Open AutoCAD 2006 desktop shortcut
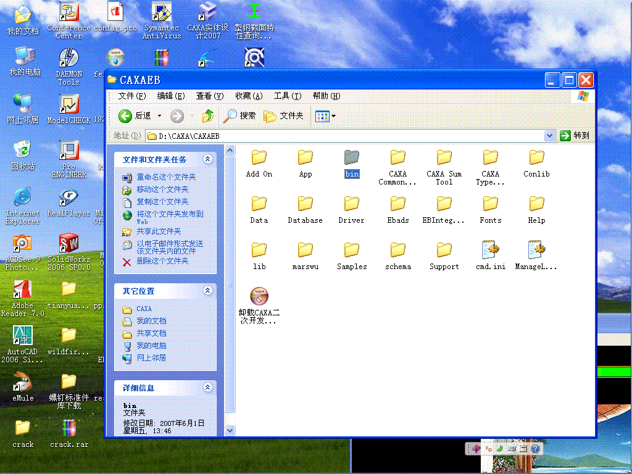This screenshot has height=474, width=632. click(22, 336)
